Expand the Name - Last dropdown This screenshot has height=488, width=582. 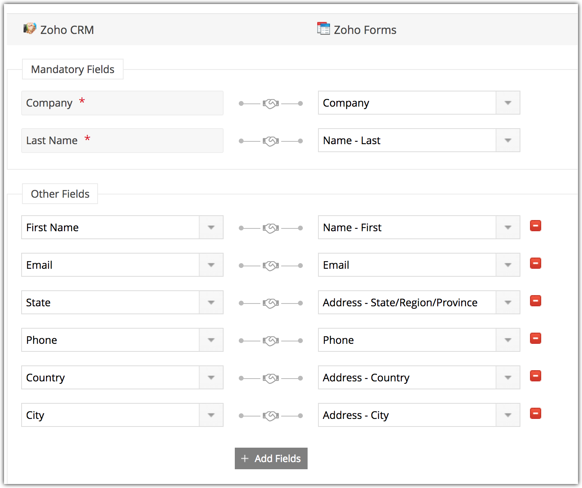click(508, 141)
